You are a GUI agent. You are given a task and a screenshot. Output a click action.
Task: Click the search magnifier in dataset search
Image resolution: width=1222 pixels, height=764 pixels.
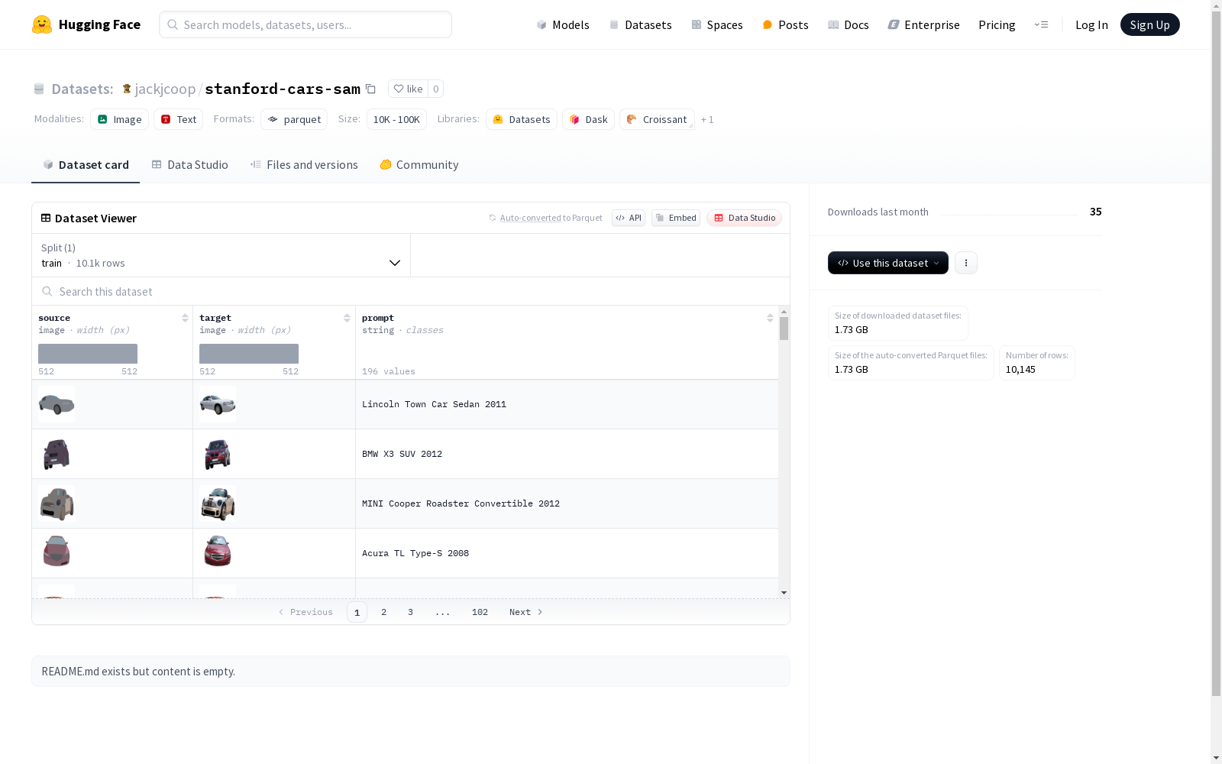point(47,291)
